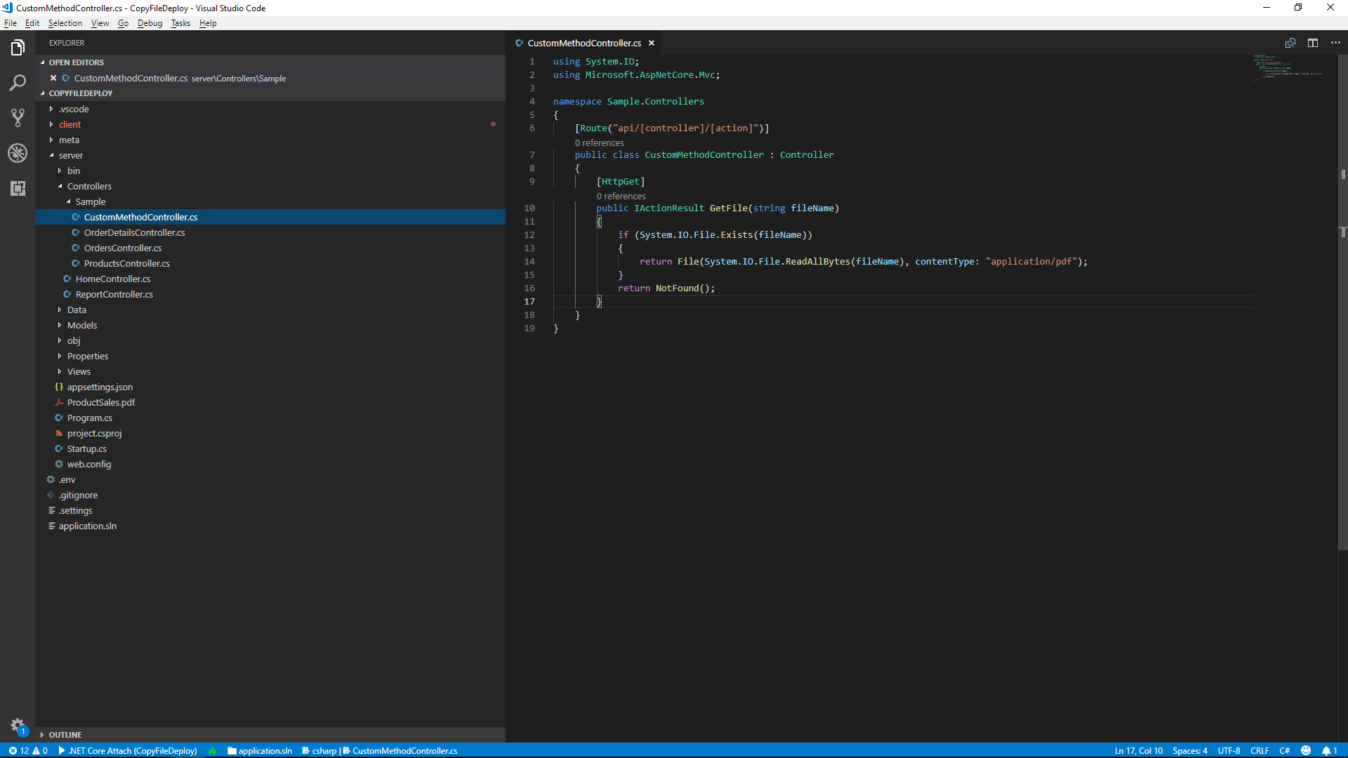The height and width of the screenshot is (758, 1348).
Task: Close CustomMethodController.cs in Open Editors
Action: [x=53, y=78]
